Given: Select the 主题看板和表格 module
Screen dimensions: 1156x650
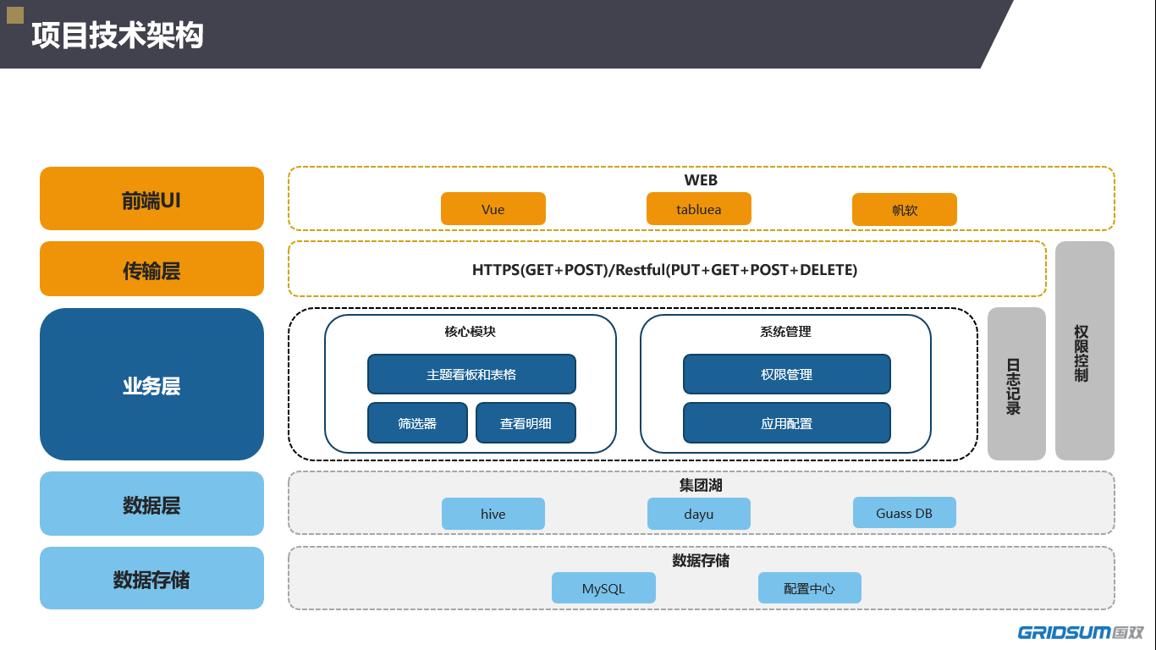Looking at the screenshot, I should [471, 374].
